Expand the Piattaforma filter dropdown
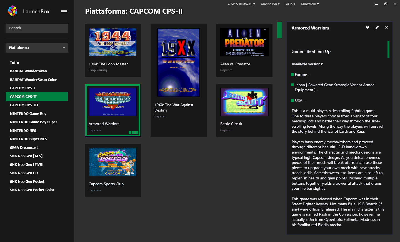 (x=37, y=48)
